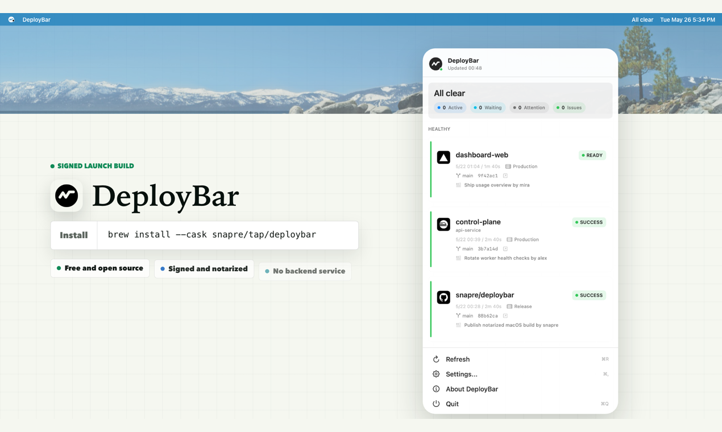Click control-plane Production environment icon
Viewport: 722px width, 432px height.
pos(509,240)
